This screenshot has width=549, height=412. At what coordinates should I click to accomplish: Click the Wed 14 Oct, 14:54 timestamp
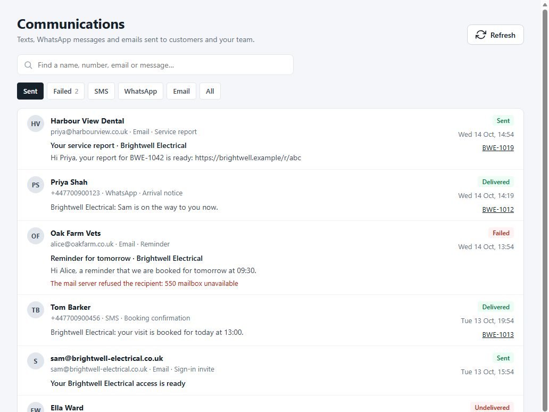[486, 135]
